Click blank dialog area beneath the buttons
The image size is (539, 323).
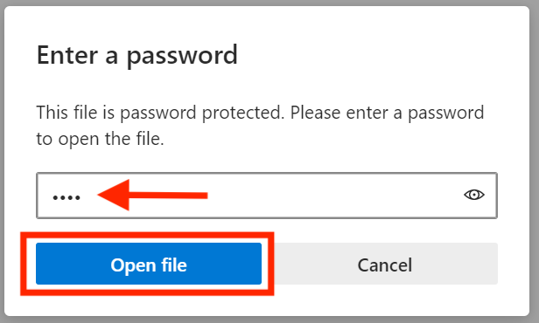click(x=378, y=302)
